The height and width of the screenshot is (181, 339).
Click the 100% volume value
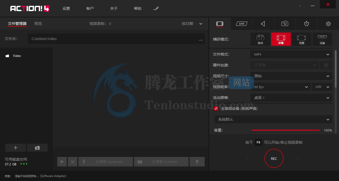coord(328,130)
